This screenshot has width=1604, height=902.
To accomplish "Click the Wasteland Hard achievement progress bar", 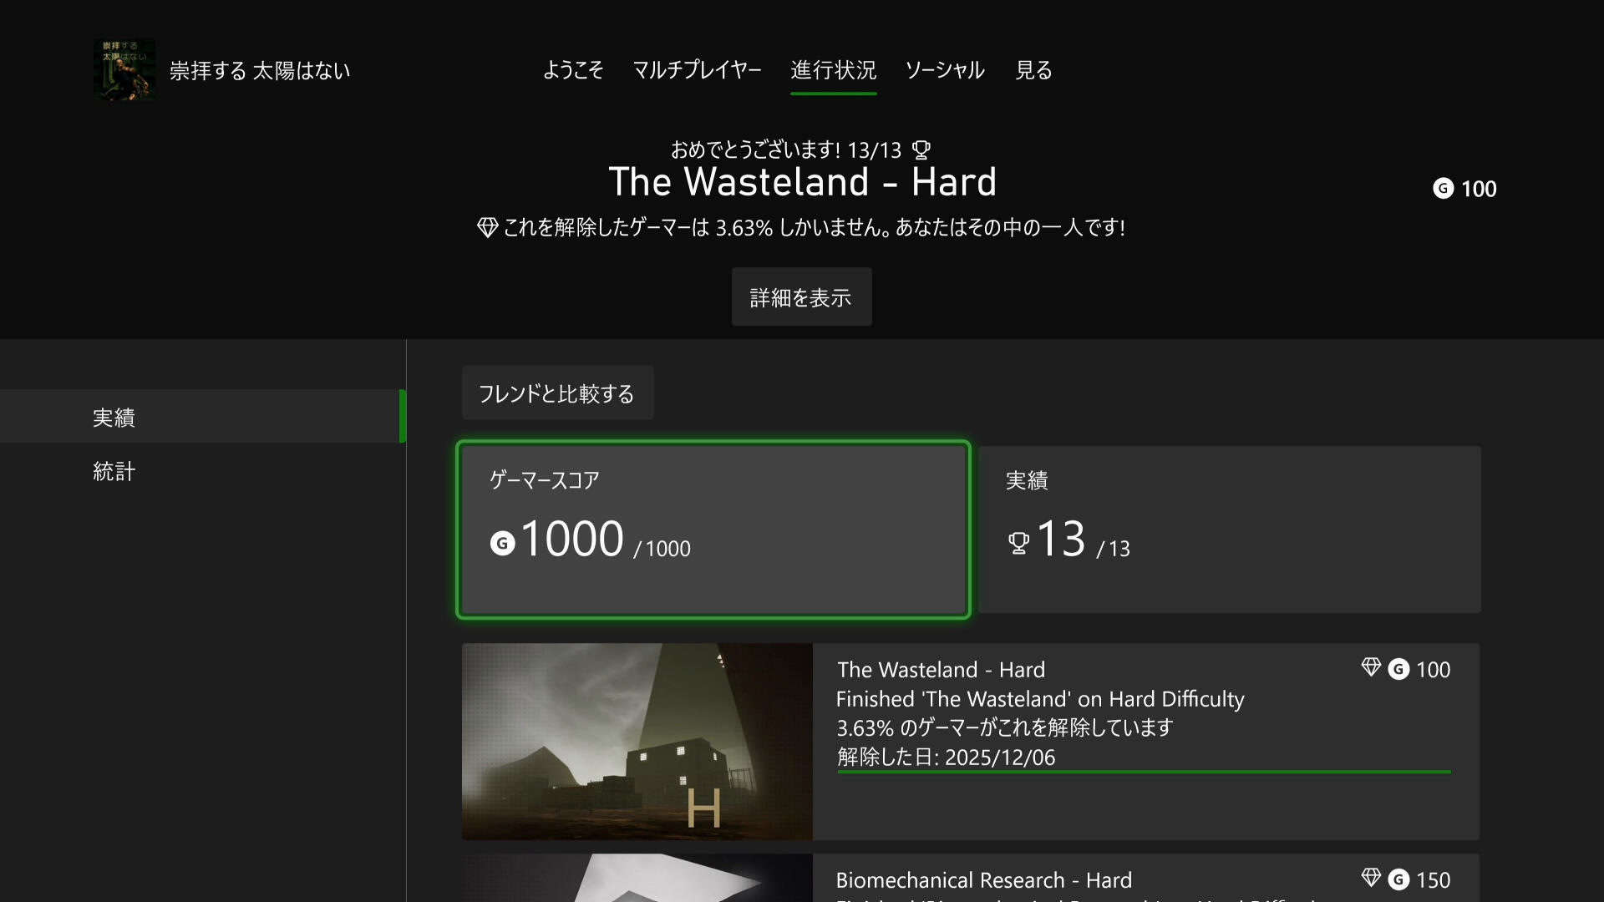I will coord(1144,772).
